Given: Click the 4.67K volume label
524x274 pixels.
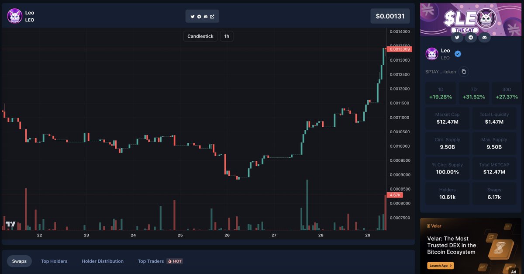Looking at the screenshot, I should pyautogui.click(x=395, y=195).
